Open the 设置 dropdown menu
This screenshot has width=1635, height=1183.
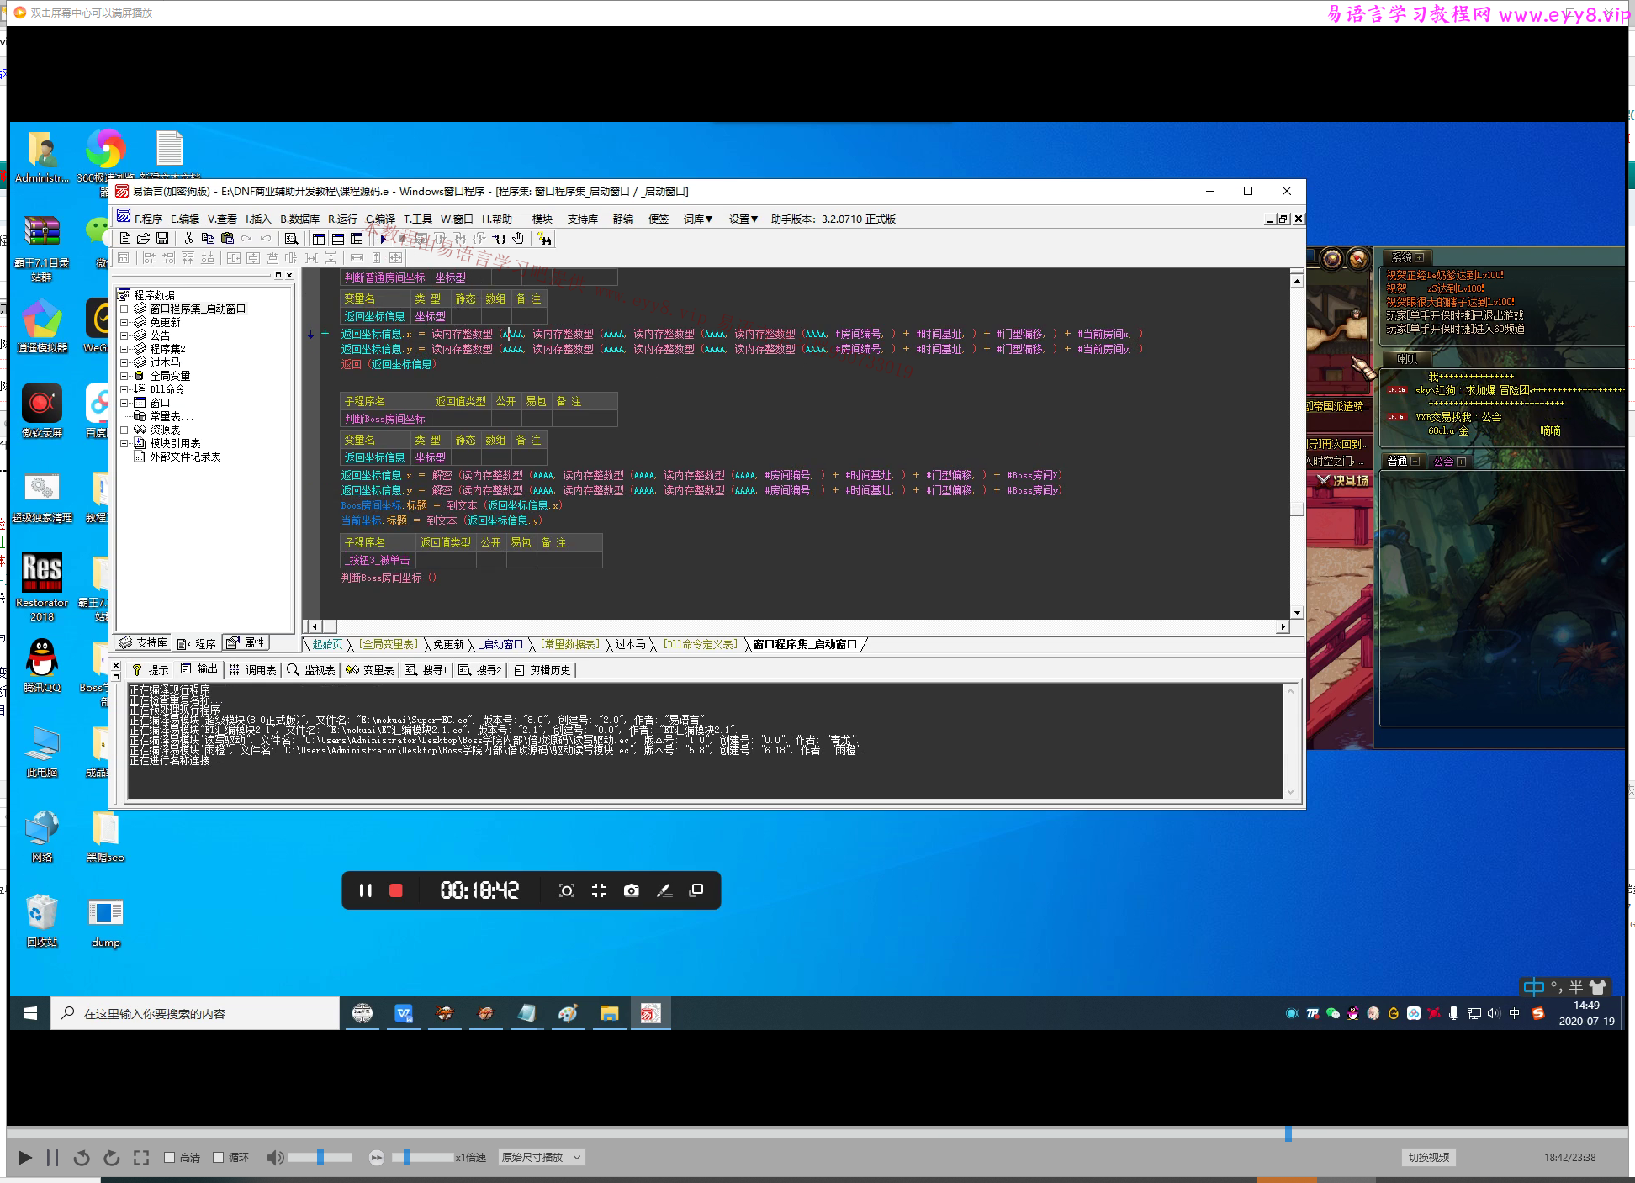click(743, 219)
